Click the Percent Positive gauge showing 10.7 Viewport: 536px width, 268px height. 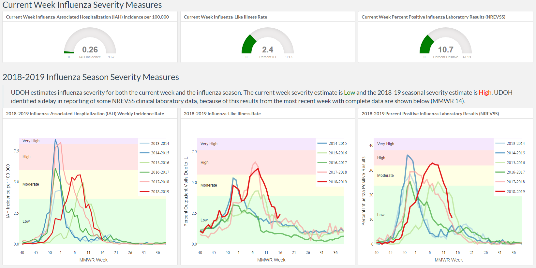(x=446, y=41)
